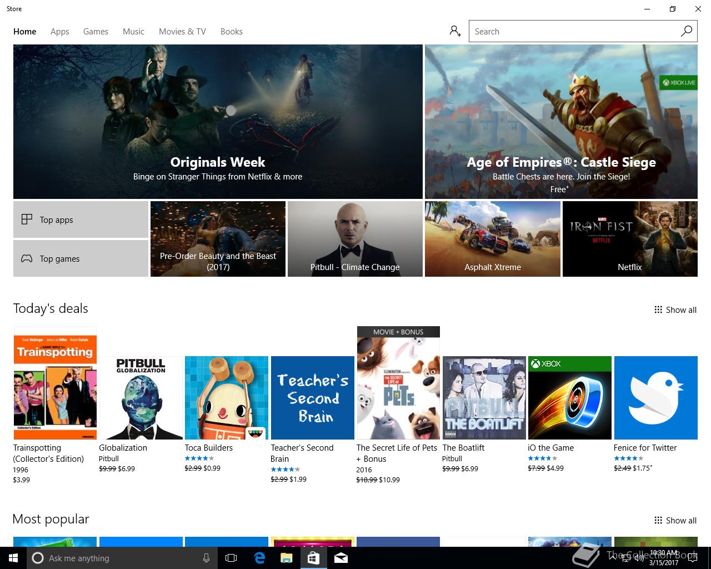The width and height of the screenshot is (711, 569).
Task: Open Task View from the taskbar
Action: (x=231, y=558)
